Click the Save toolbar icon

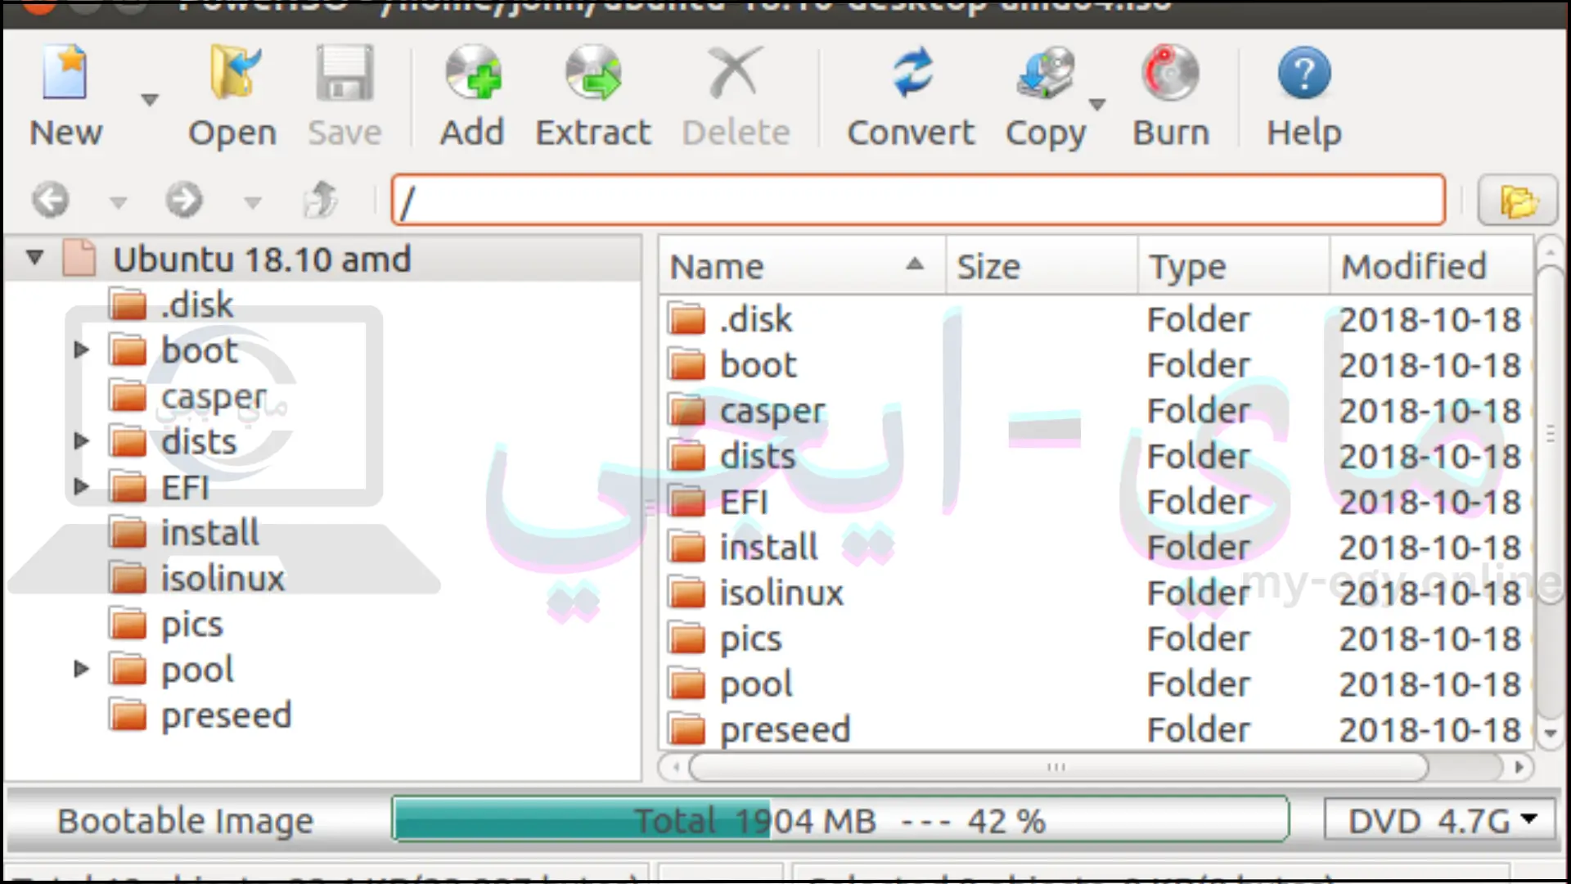(x=344, y=73)
